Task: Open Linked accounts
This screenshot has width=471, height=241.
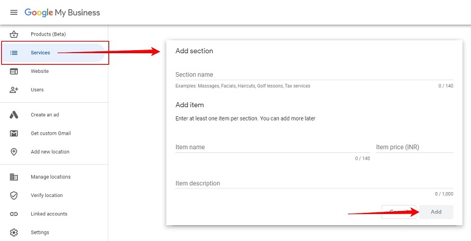Action: click(x=49, y=214)
